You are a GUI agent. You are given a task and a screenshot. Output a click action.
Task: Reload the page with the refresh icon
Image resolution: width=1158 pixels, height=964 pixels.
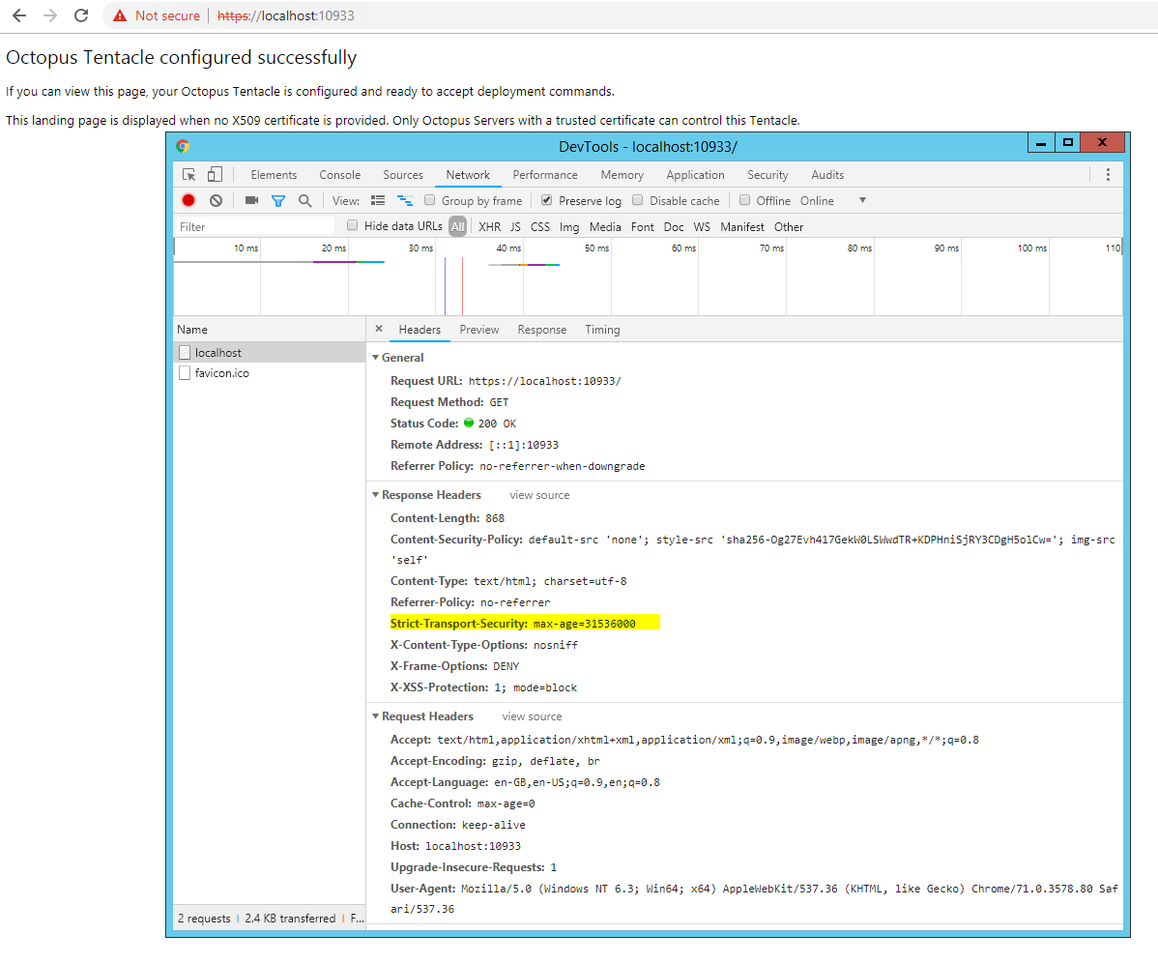click(x=81, y=15)
